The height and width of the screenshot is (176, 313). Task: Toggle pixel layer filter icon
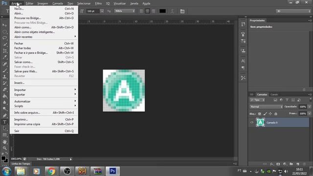click(x=275, y=100)
